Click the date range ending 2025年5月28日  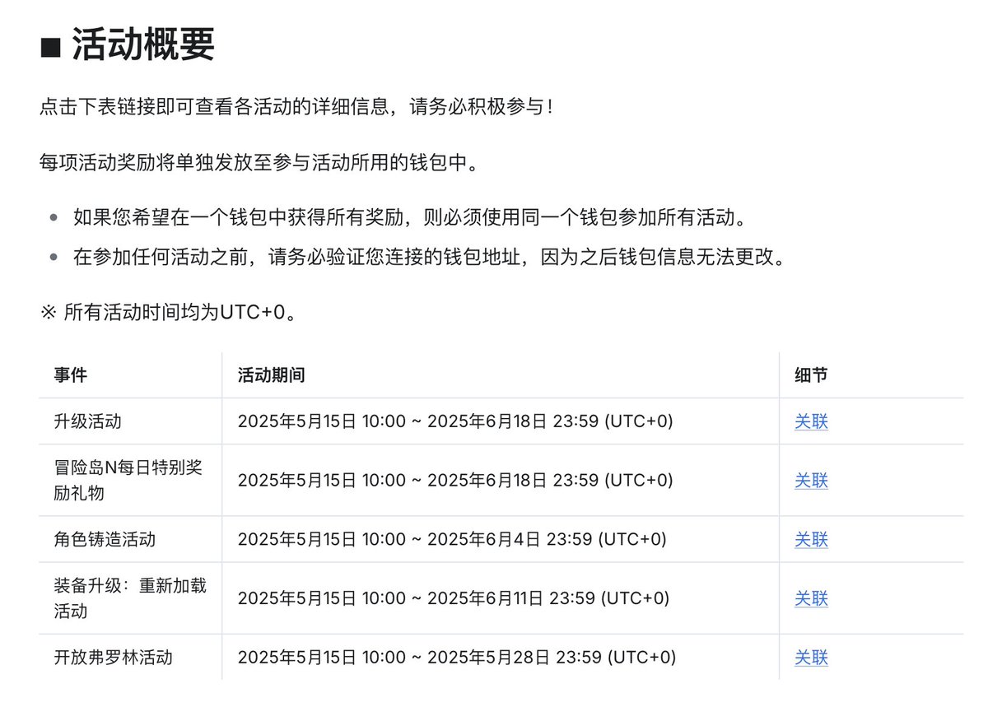click(x=457, y=658)
